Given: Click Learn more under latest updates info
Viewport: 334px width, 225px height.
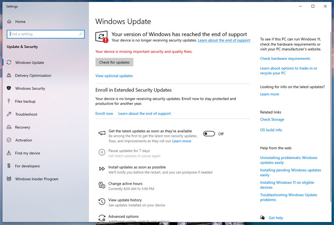Looking at the screenshot, I should pos(269,94).
